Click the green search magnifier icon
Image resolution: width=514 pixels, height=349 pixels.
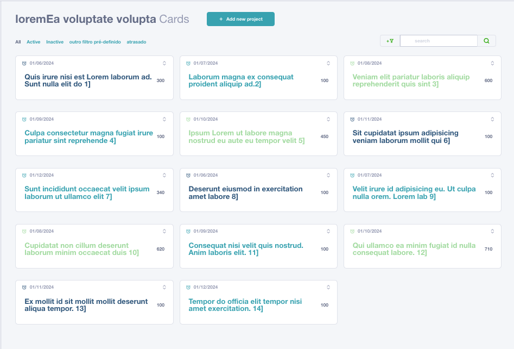[486, 41]
